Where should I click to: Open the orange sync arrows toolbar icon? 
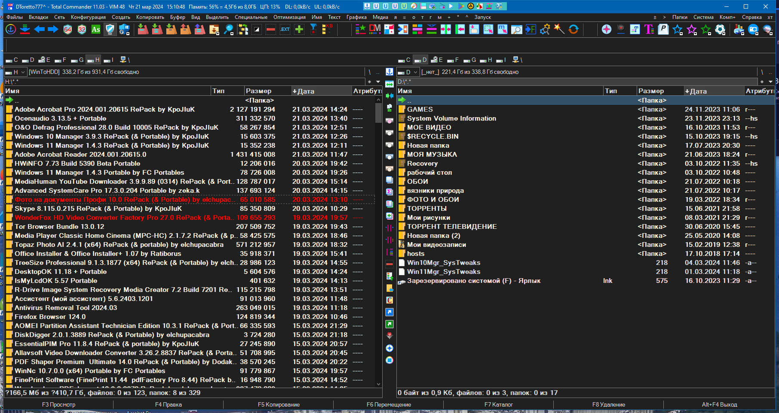tap(574, 29)
